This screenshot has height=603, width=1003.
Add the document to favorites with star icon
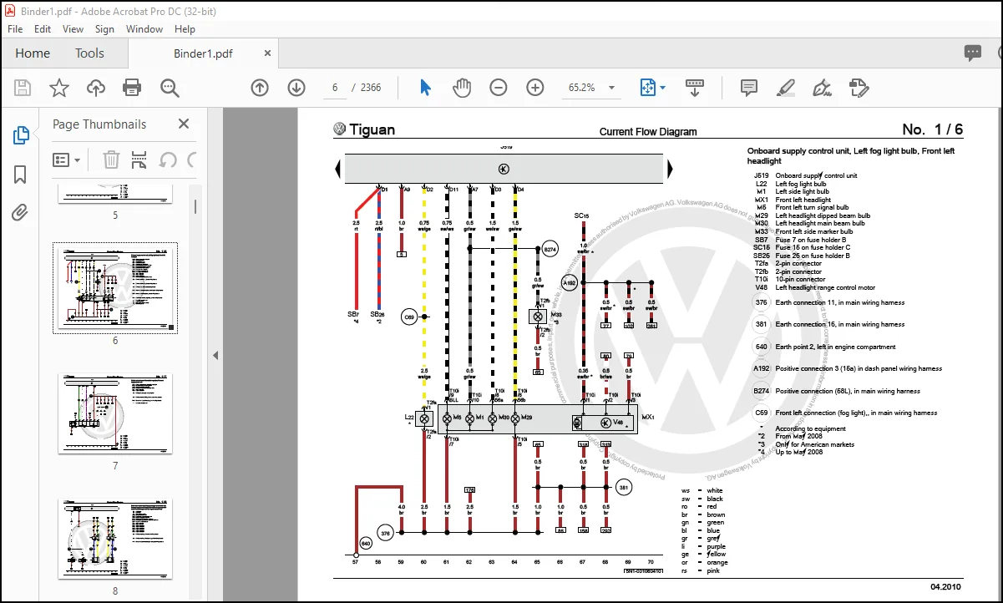tap(59, 88)
